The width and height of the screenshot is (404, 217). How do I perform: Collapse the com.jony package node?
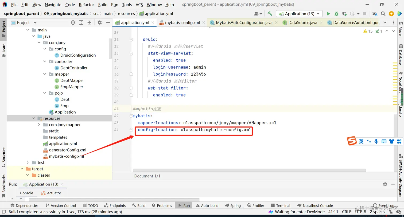pos(39,43)
